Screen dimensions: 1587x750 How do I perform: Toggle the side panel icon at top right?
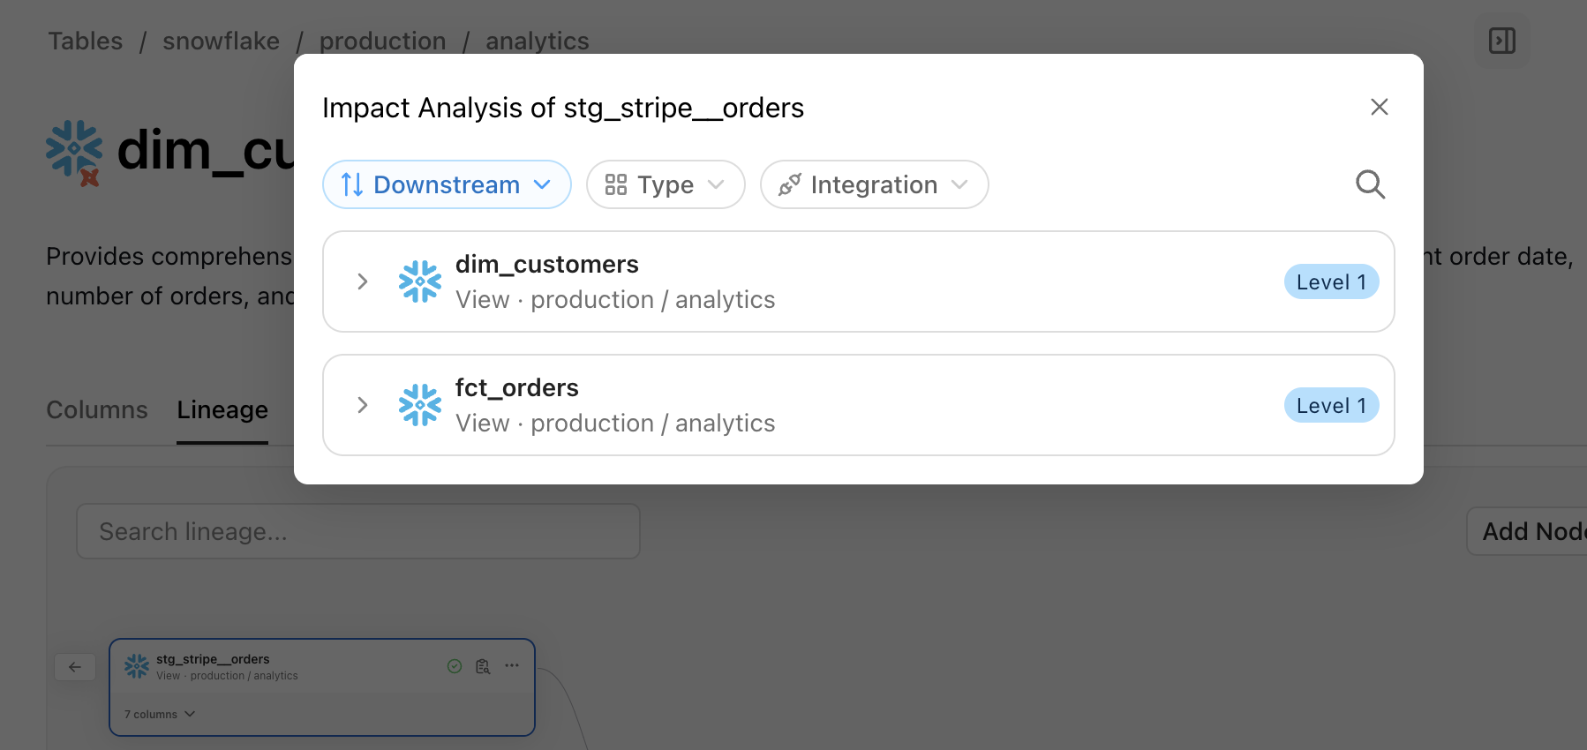click(x=1501, y=41)
